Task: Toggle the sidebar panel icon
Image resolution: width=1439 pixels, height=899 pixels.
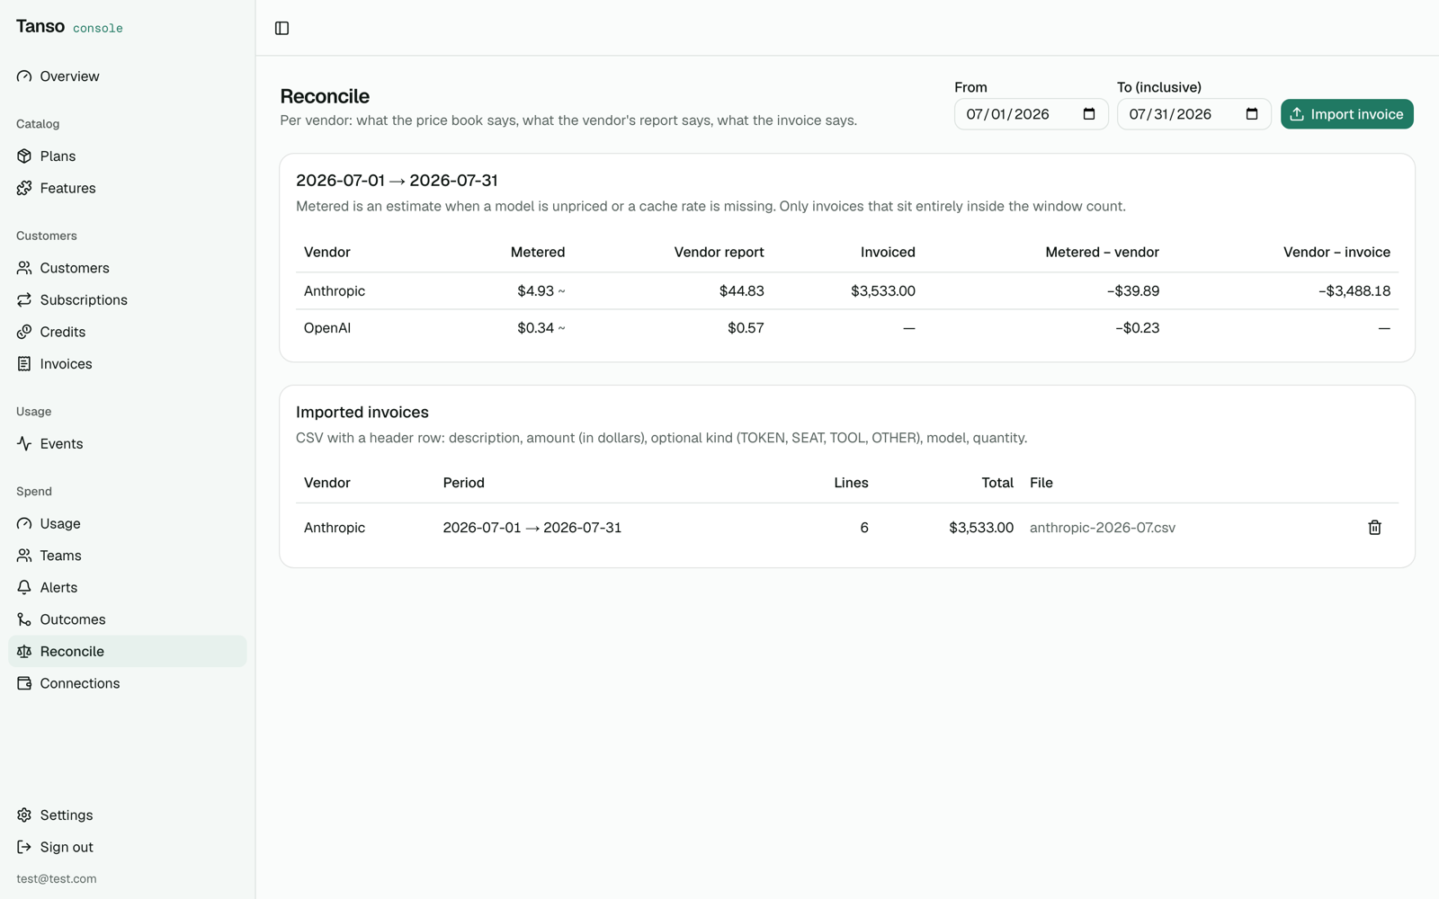Action: click(282, 28)
